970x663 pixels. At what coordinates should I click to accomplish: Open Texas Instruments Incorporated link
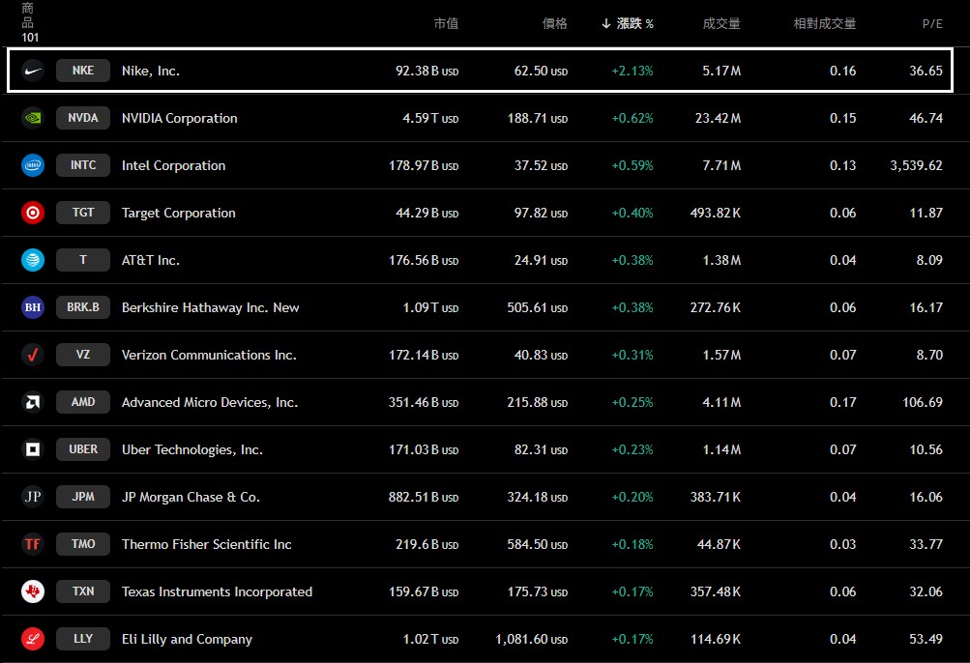click(217, 591)
